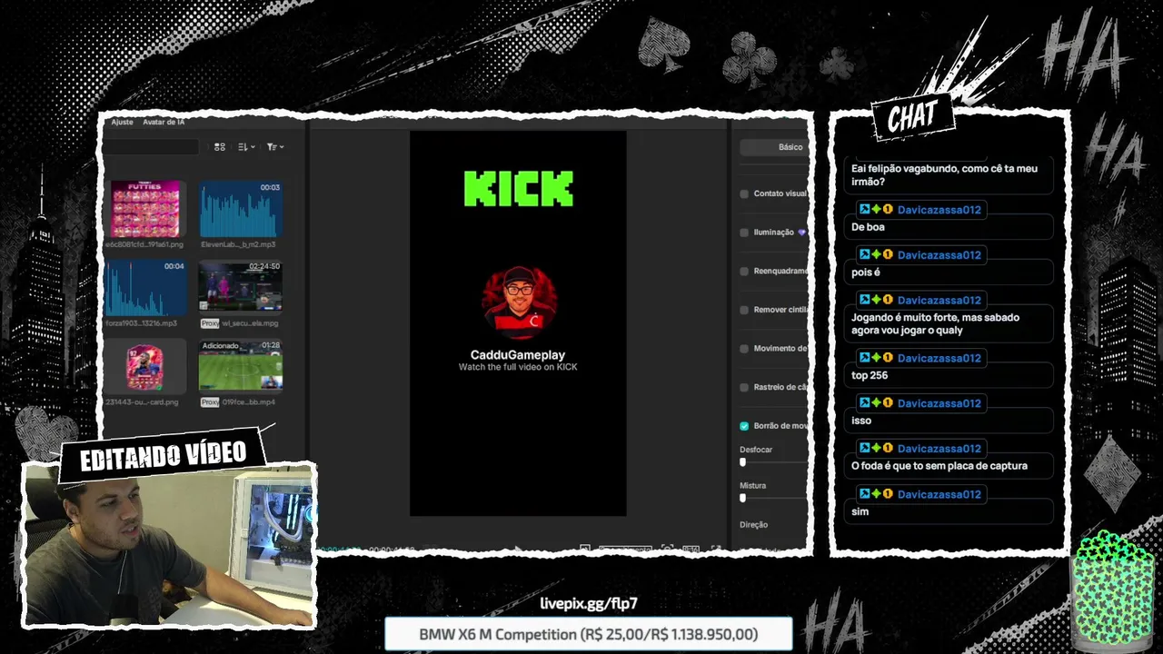The image size is (1163, 654).
Task: Select the player card png thumbnail
Action: [x=145, y=367]
